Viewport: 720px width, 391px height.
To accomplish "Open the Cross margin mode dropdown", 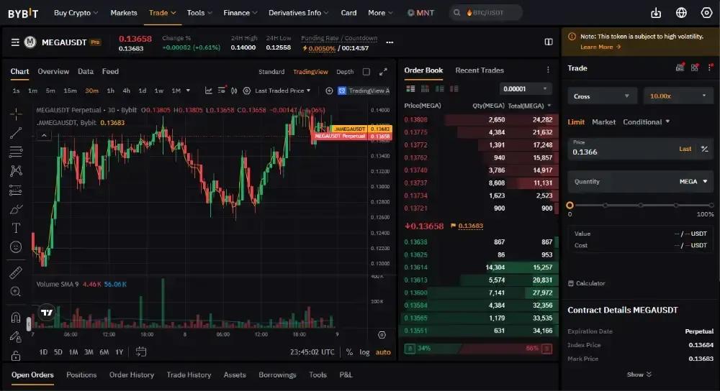I will (603, 96).
